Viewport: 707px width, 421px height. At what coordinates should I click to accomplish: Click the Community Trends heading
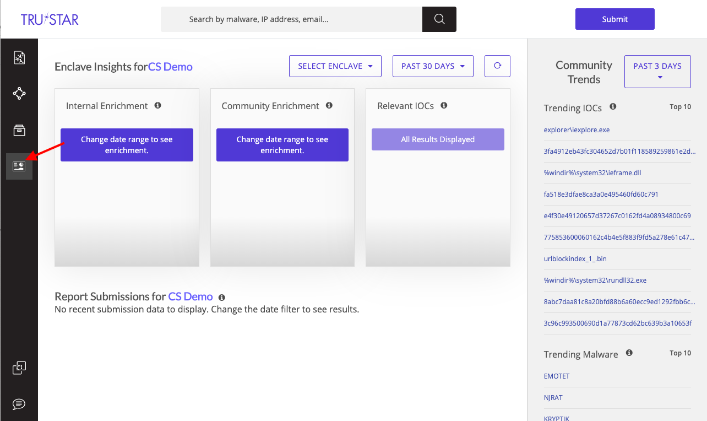584,72
